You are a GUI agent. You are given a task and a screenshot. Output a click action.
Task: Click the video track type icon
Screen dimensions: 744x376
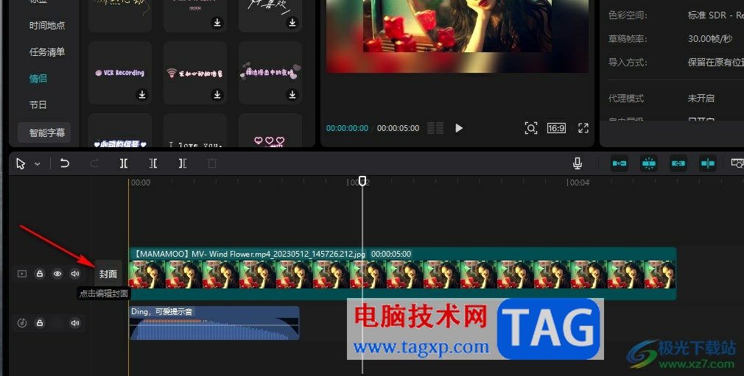pos(22,274)
